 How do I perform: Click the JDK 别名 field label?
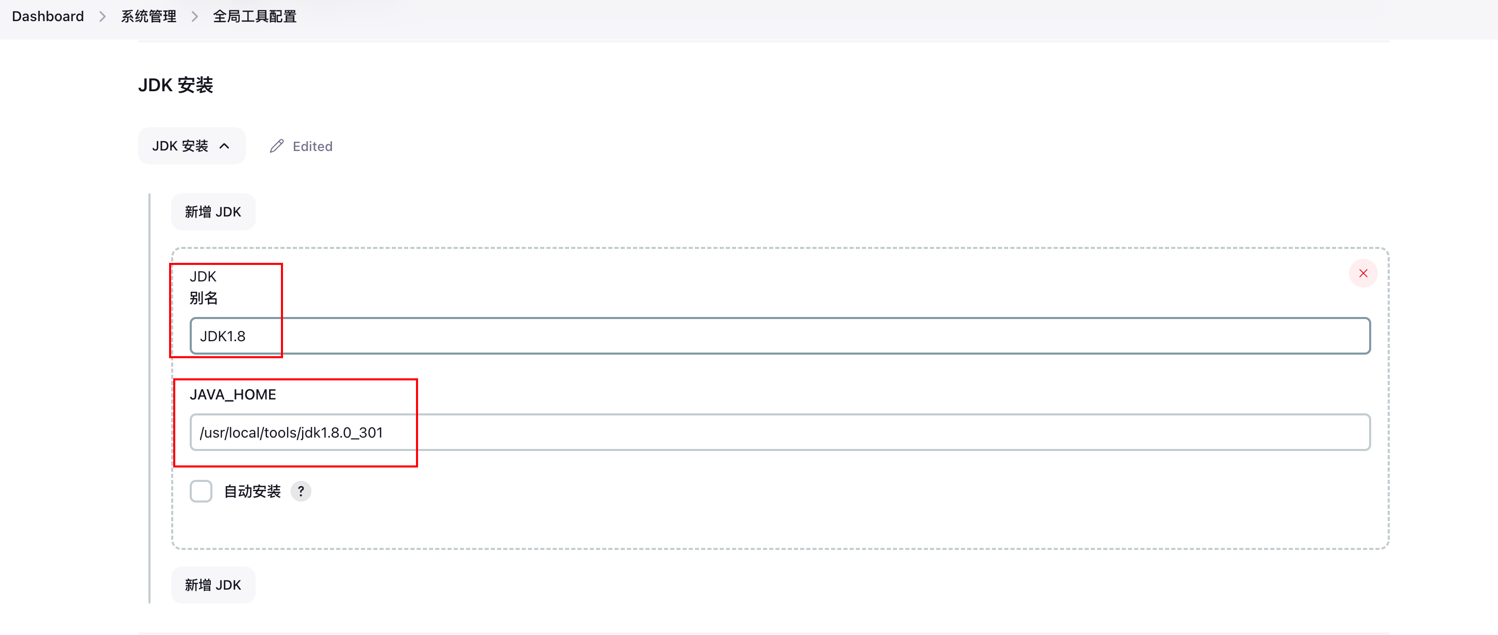click(x=204, y=287)
